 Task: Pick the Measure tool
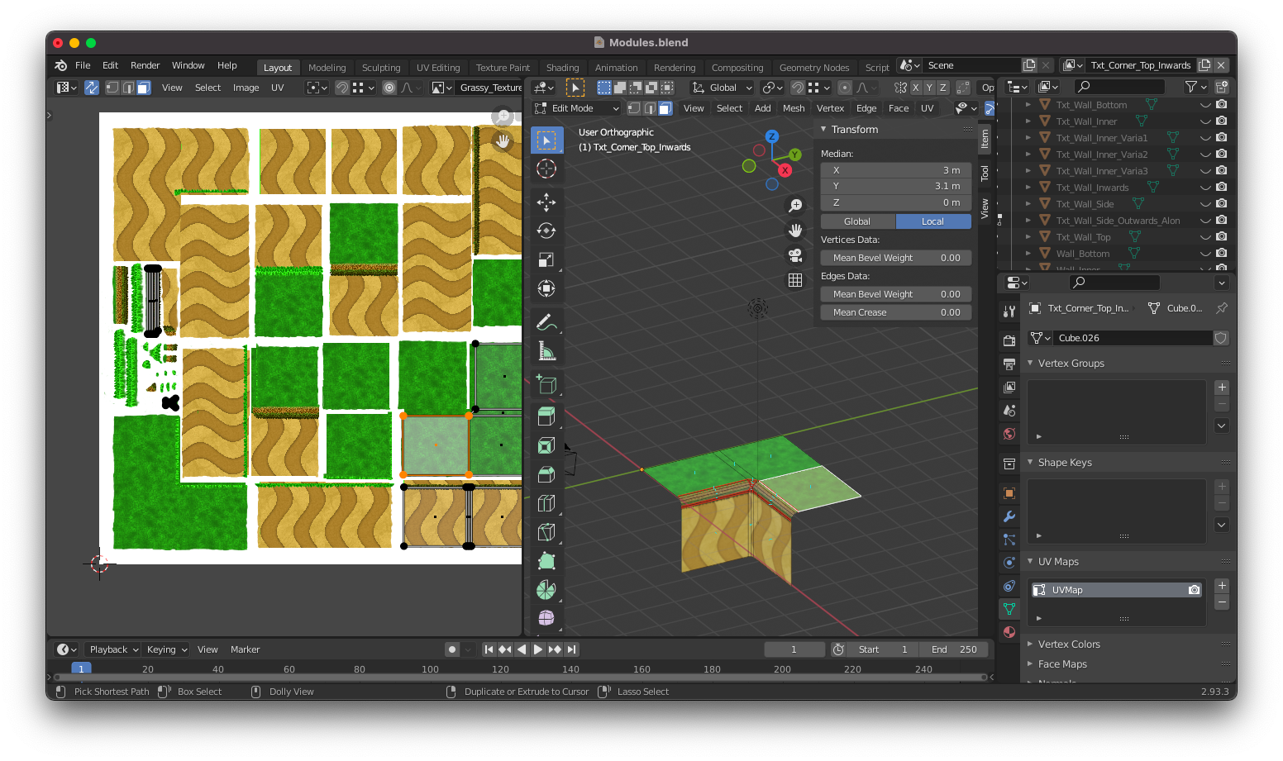546,350
